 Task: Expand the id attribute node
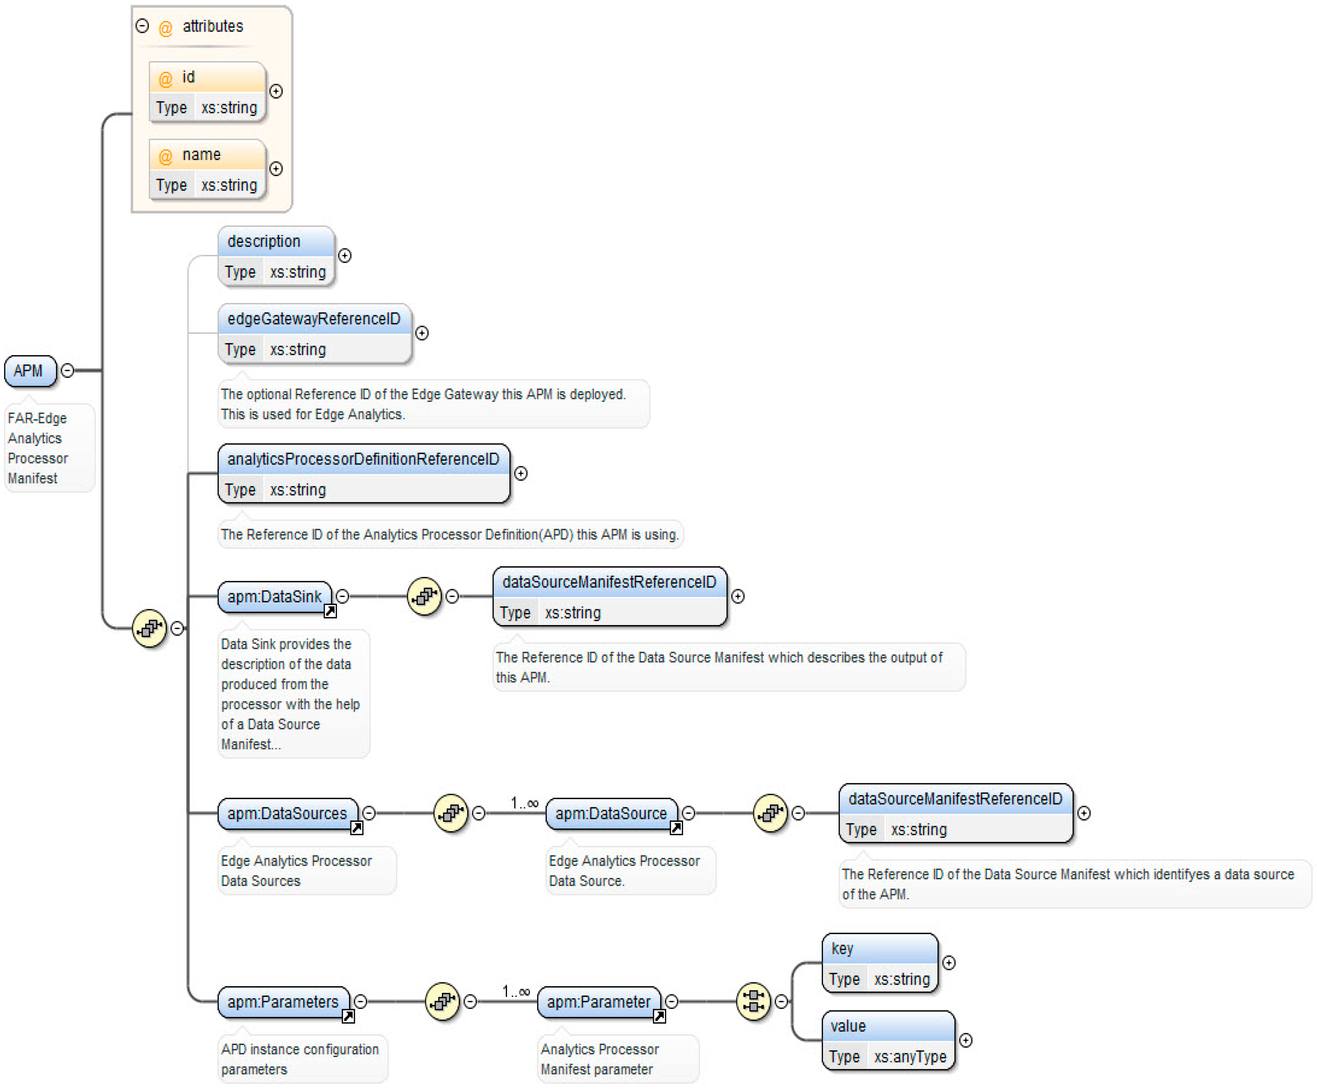tap(276, 92)
